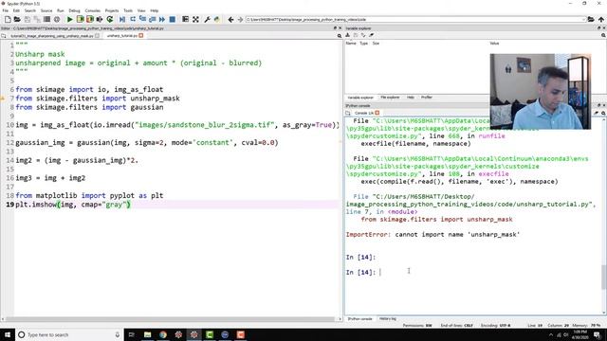Run current line debug step icon
The image size is (607, 341).
(x=133, y=19)
